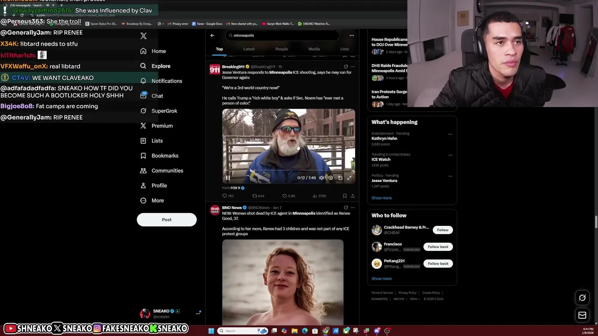Open video settings gear icon
The image size is (598, 336).
[331, 178]
